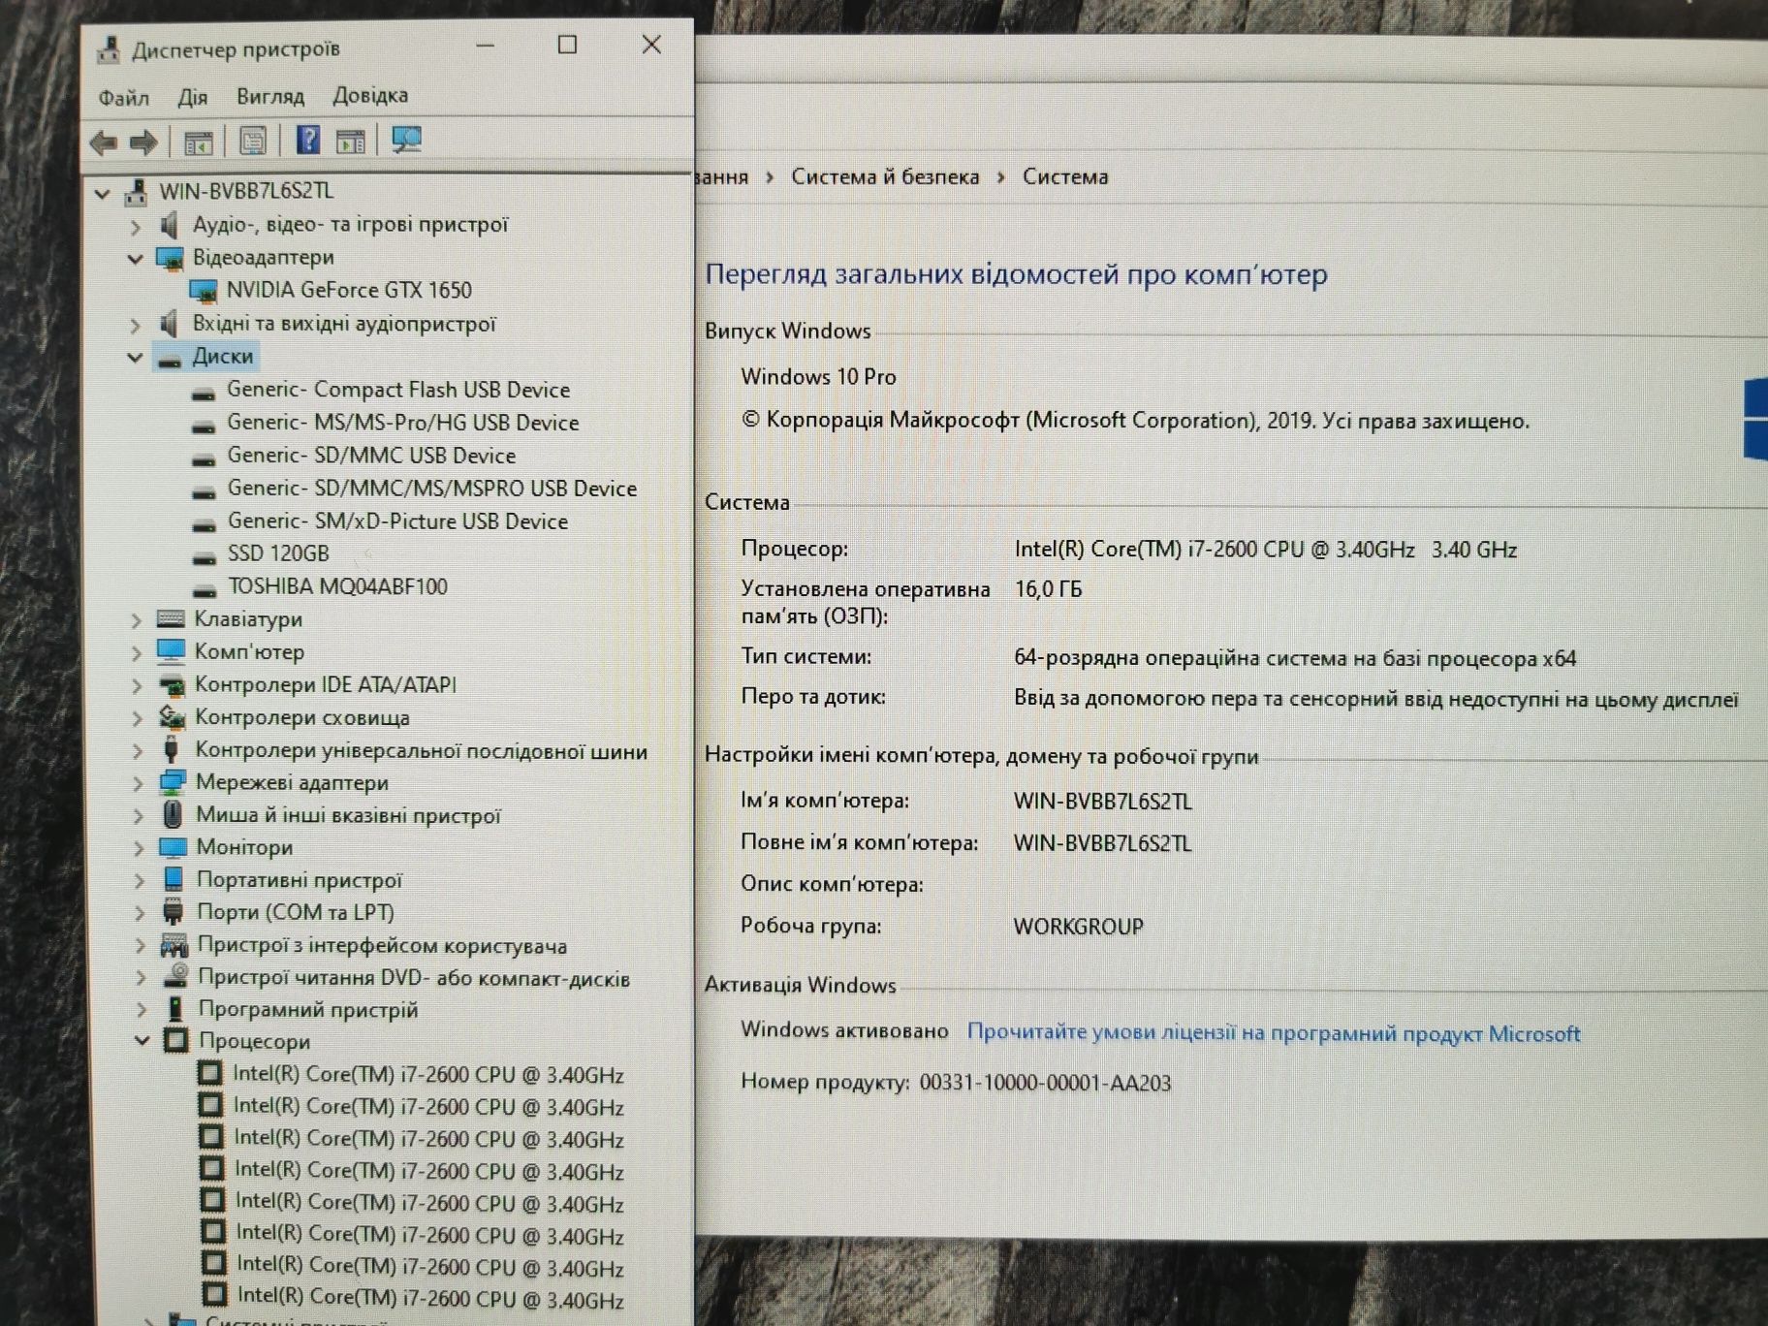Click product number 00331-10000-00001-AA203
This screenshot has width=1768, height=1326.
[1045, 1083]
